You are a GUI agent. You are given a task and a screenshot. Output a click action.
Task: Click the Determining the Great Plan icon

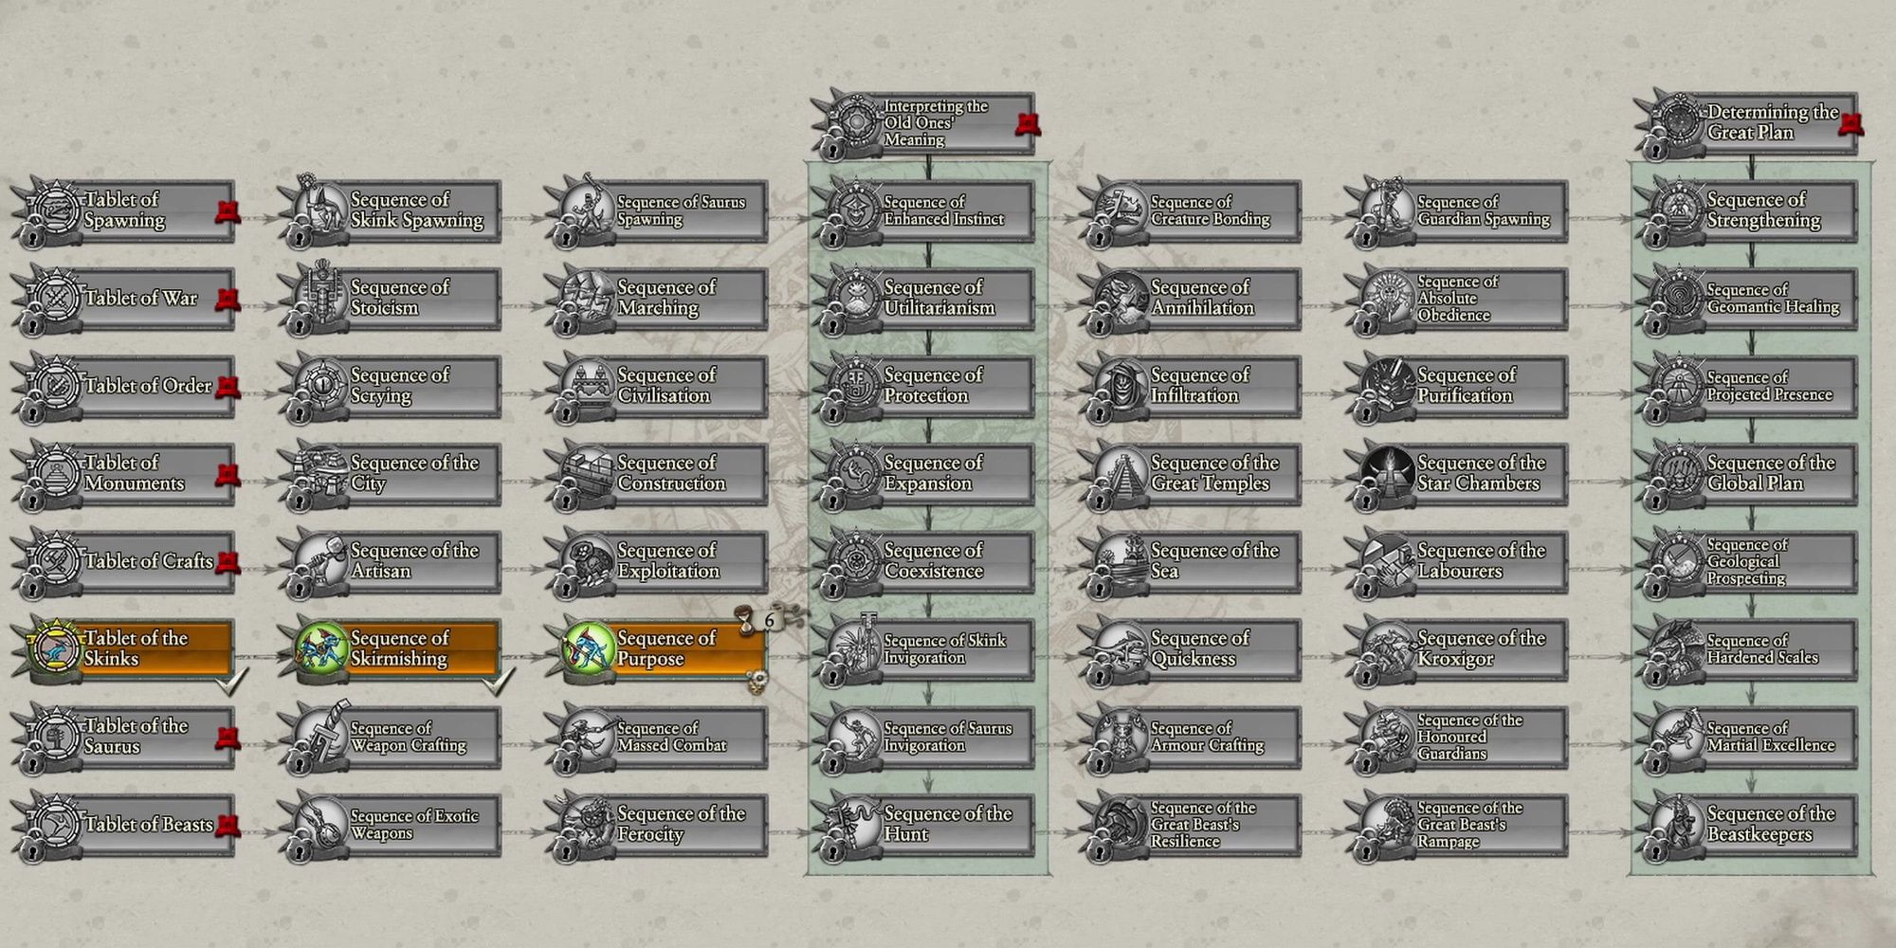[x=1679, y=121]
